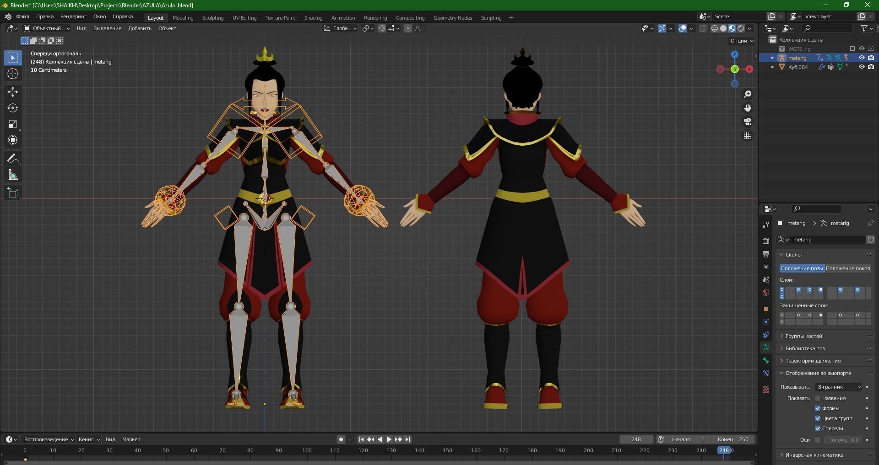Open the object mode dropdown
This screenshot has height=465, width=879.
pos(47,28)
